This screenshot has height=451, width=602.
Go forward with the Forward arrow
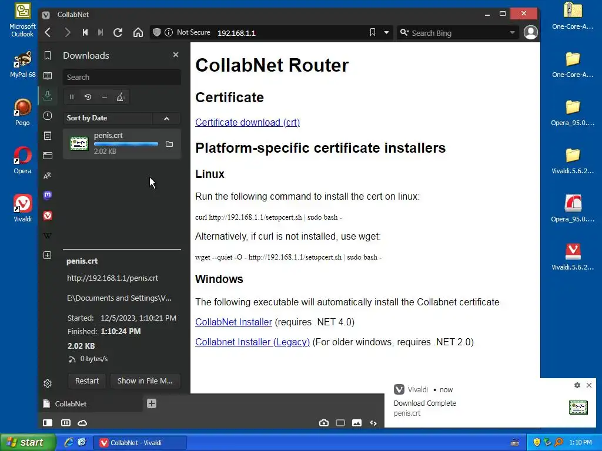(67, 33)
